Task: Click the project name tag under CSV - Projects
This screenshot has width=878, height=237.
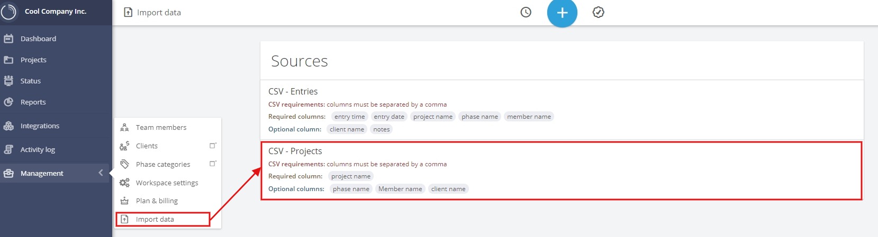Action: point(351,176)
